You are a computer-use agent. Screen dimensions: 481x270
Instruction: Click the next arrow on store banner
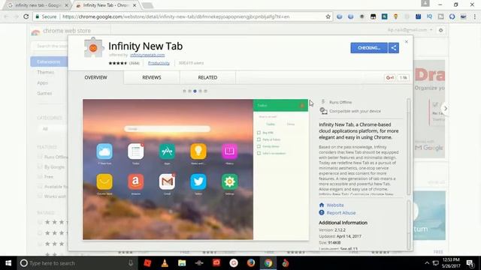click(x=446, y=108)
